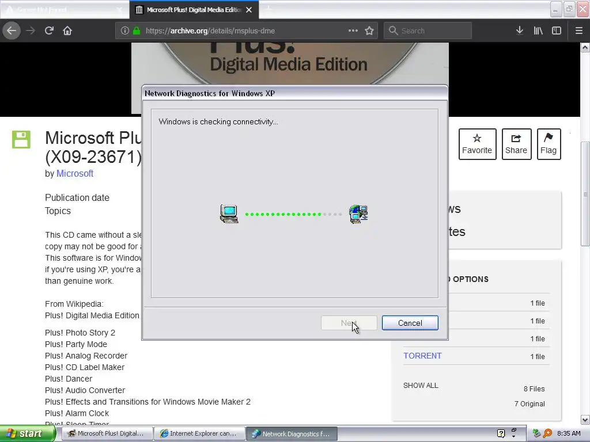Image resolution: width=590 pixels, height=442 pixels.
Task: Click the disabled Next button in dialog
Action: (x=349, y=323)
